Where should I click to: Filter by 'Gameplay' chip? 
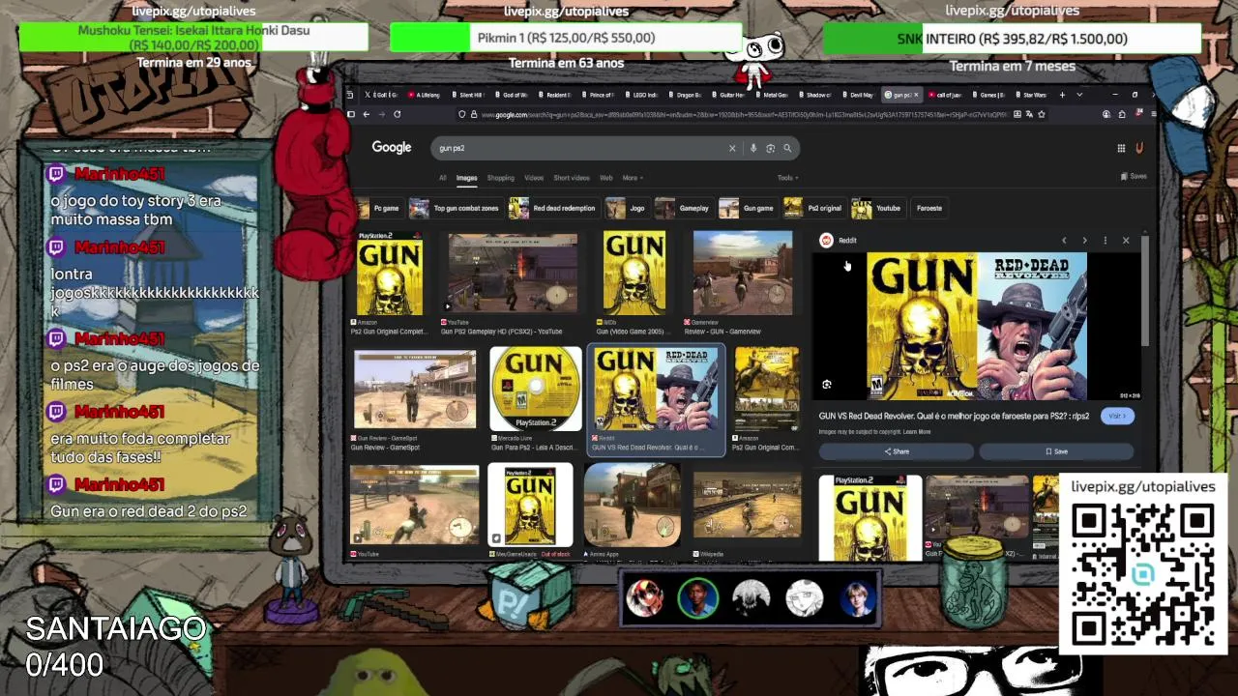point(685,208)
